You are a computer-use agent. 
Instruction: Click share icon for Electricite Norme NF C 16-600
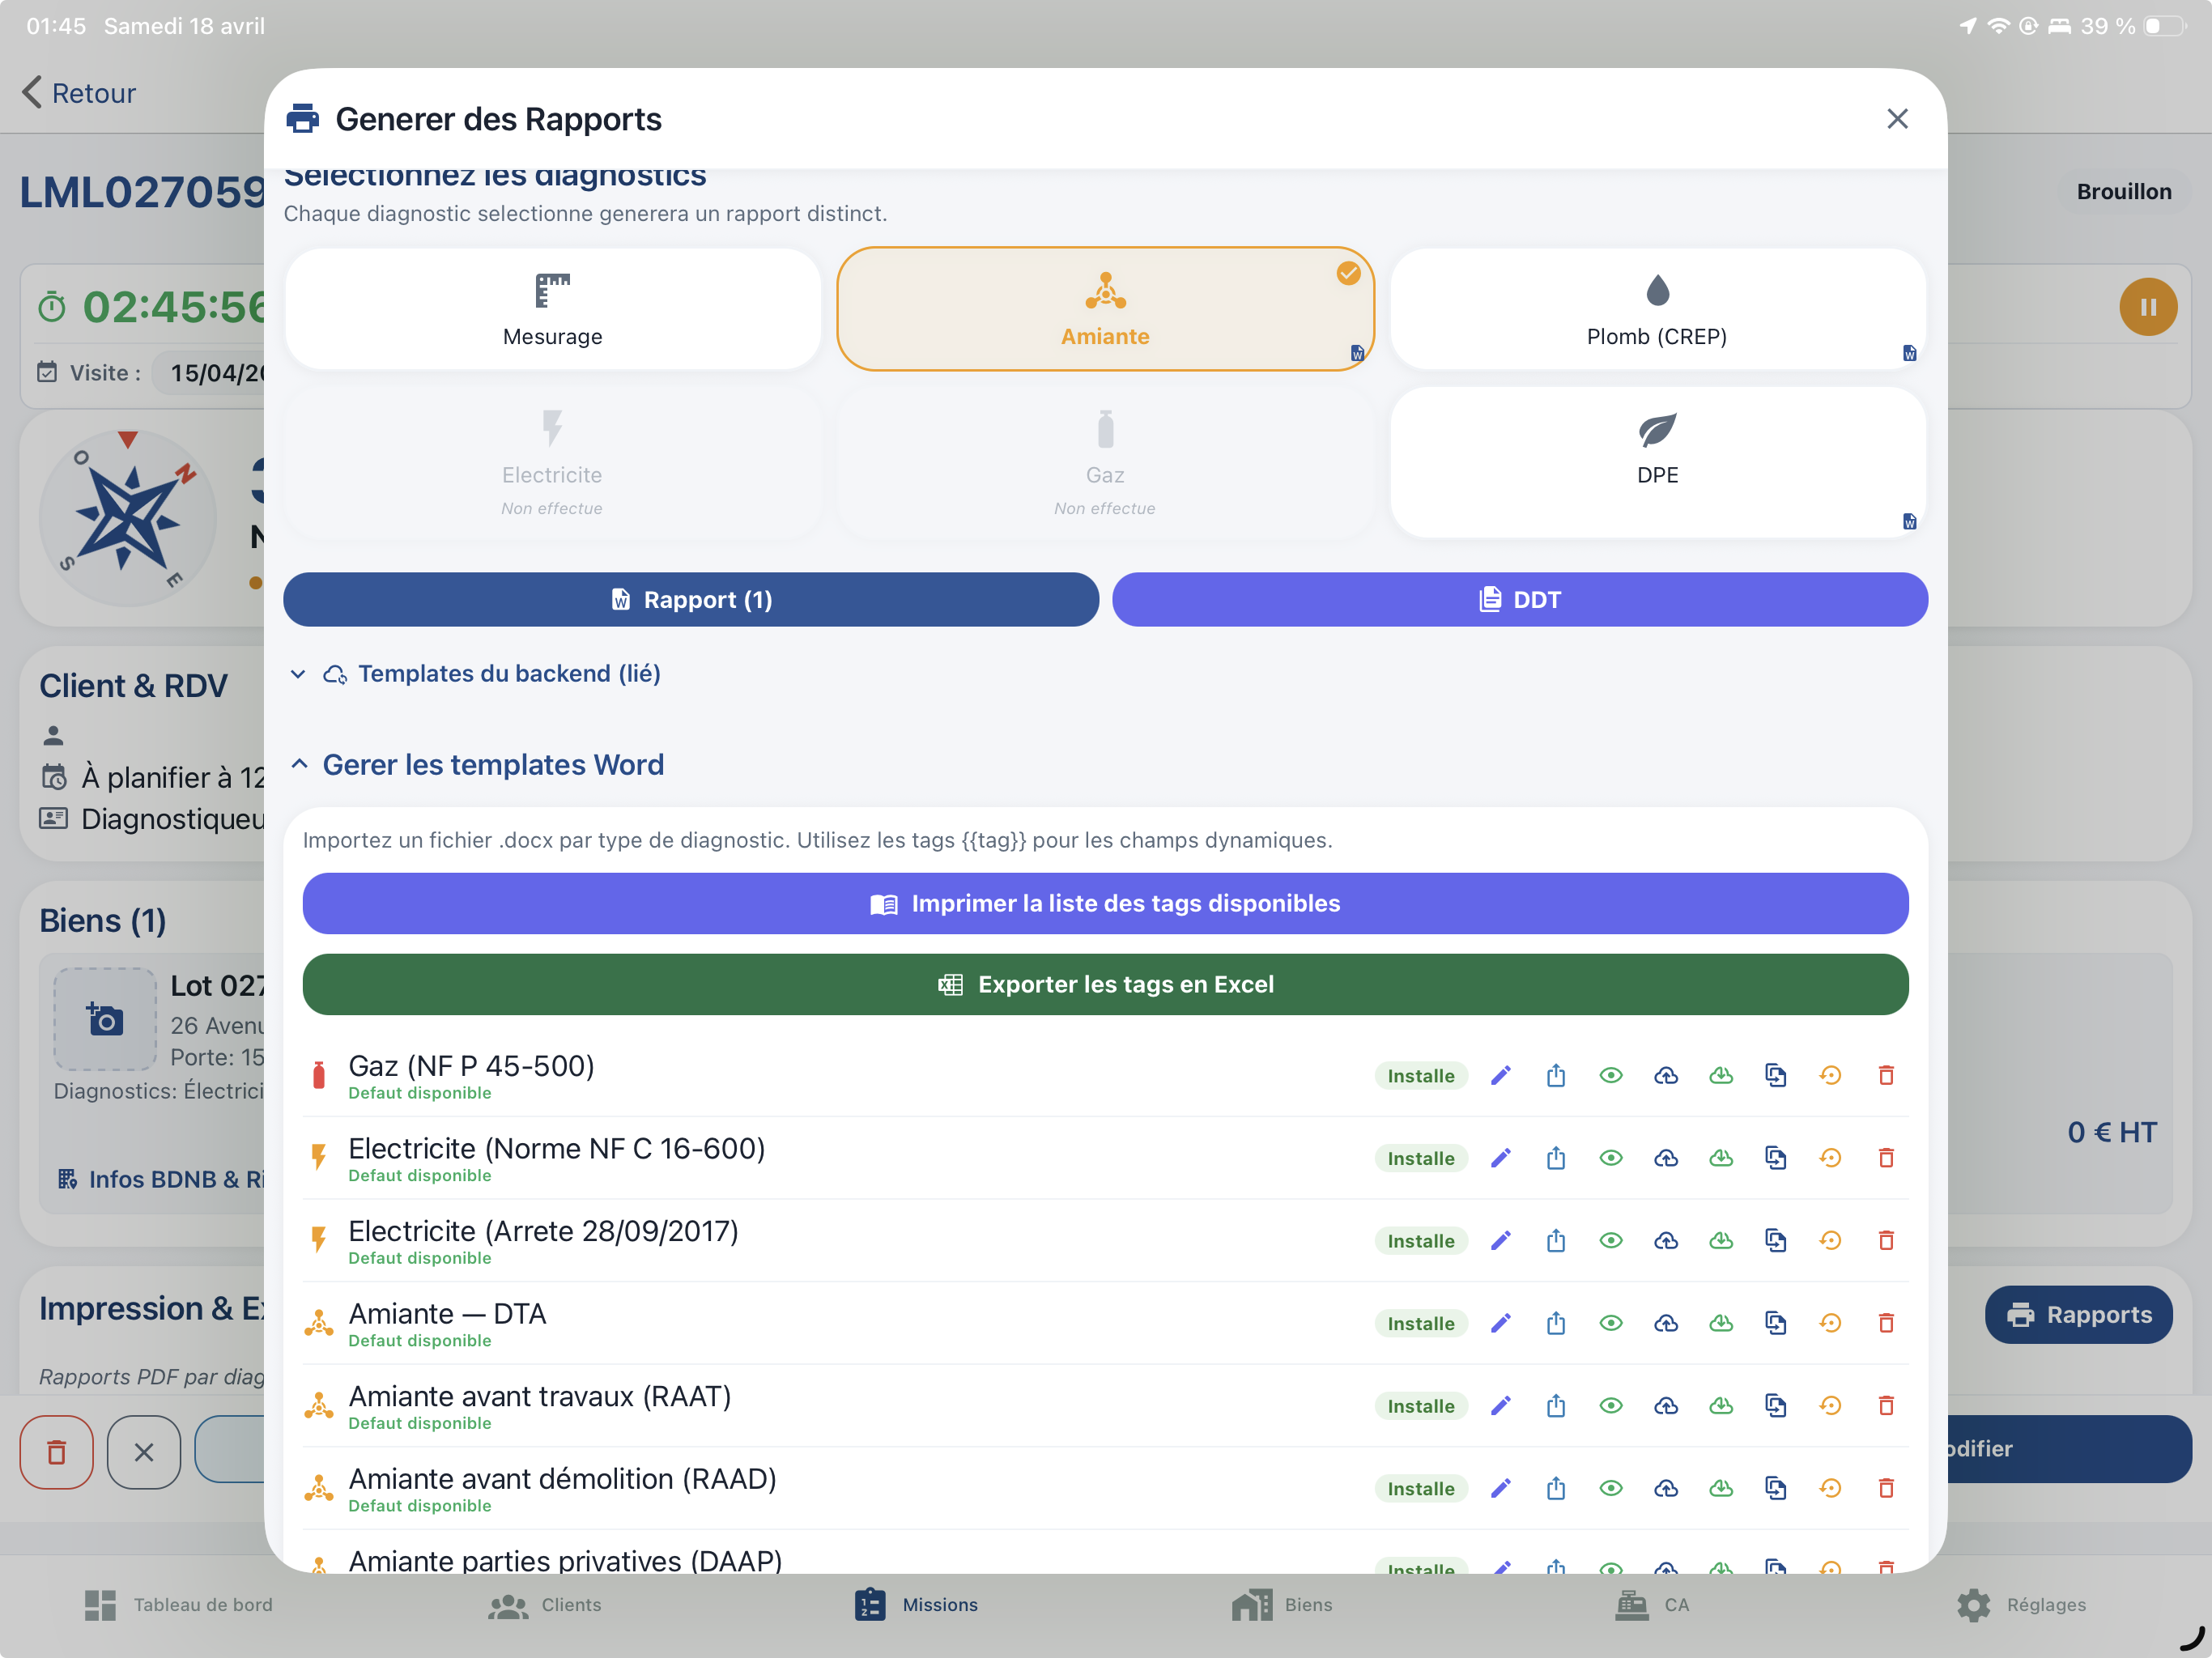(1555, 1158)
